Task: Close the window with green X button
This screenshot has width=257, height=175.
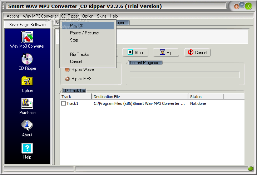Action: 248,6
